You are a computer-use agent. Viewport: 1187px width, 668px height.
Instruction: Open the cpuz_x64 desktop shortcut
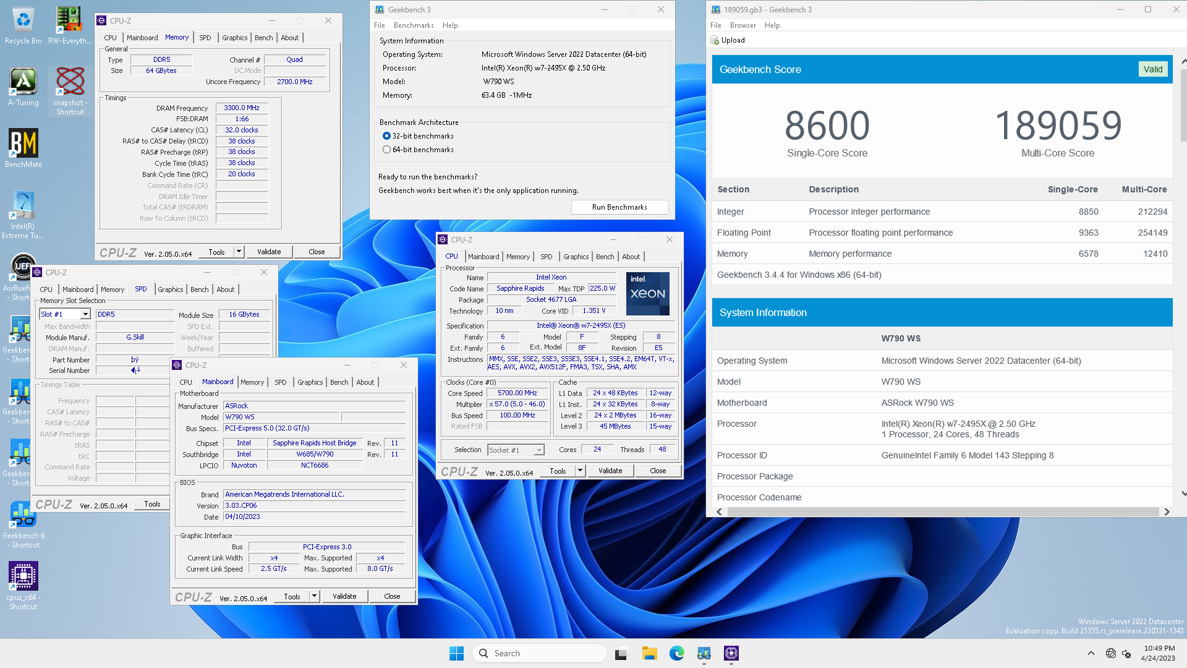coord(23,586)
